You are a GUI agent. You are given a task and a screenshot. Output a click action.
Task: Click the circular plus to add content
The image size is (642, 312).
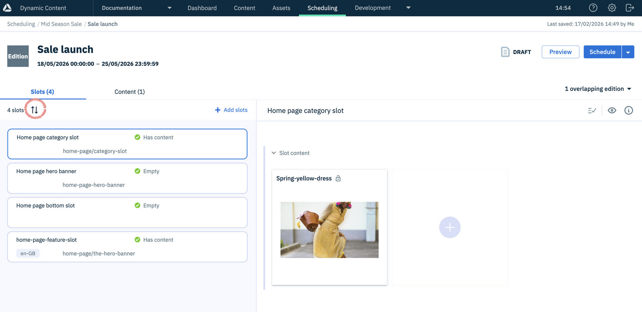point(449,227)
